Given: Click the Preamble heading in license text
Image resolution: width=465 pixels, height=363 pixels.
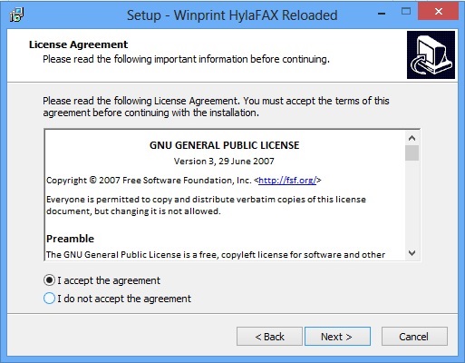Looking at the screenshot, I should [70, 239].
